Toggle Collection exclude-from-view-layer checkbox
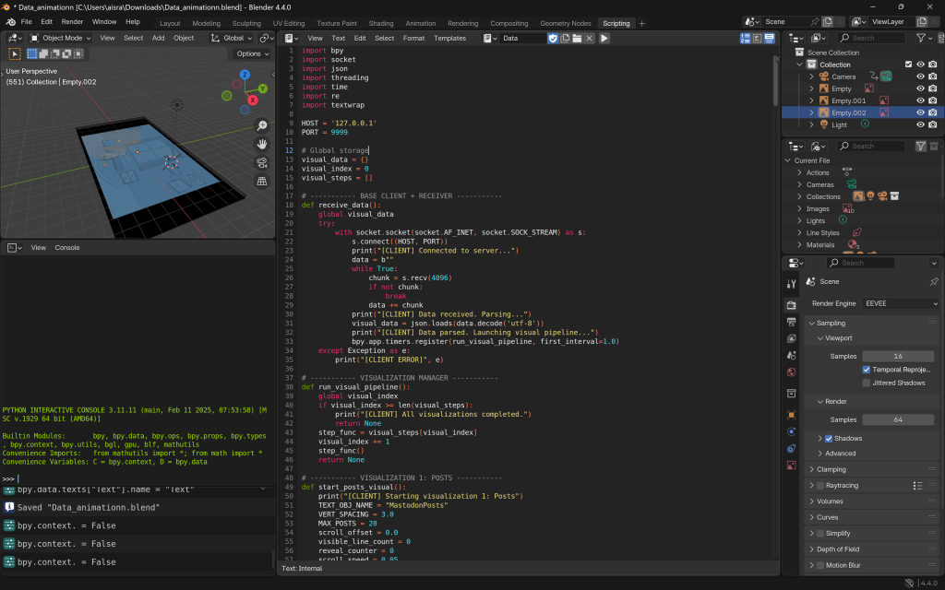The width and height of the screenshot is (945, 590). [908, 65]
